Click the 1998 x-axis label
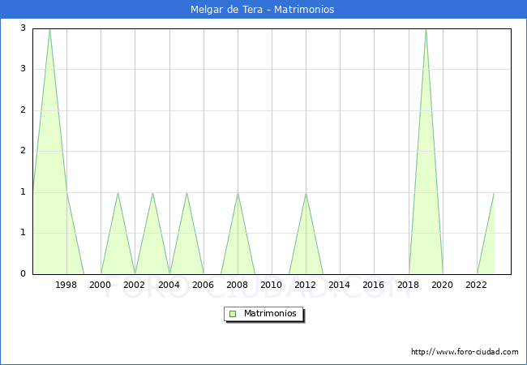This screenshot has height=365, width=527. pyautogui.click(x=66, y=285)
